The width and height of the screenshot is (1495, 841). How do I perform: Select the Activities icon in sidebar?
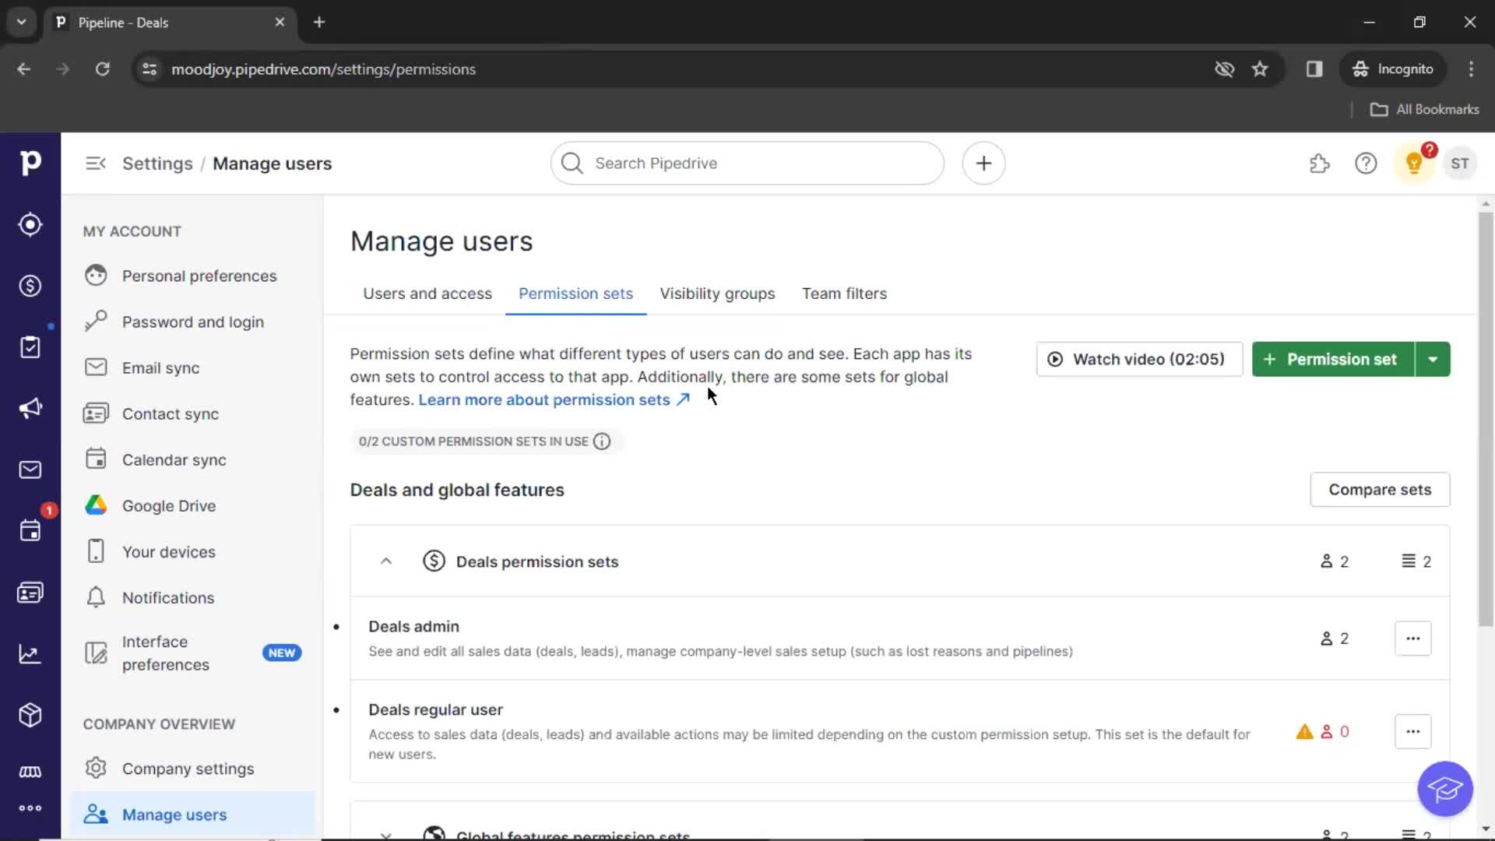pos(30,530)
